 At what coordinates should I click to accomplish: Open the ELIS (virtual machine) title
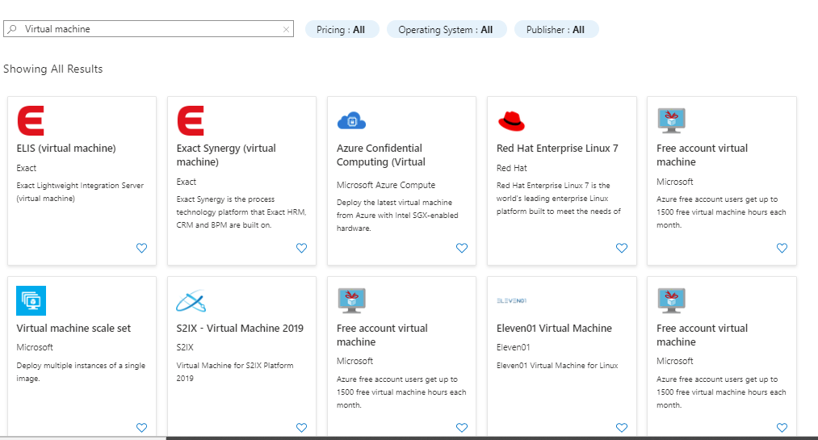66,149
